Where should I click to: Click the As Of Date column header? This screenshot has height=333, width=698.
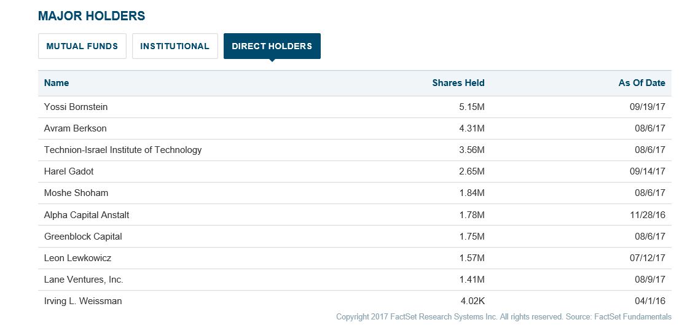click(641, 83)
